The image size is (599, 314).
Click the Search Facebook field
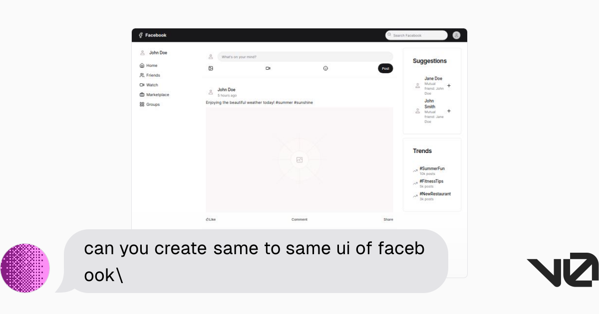tap(416, 35)
